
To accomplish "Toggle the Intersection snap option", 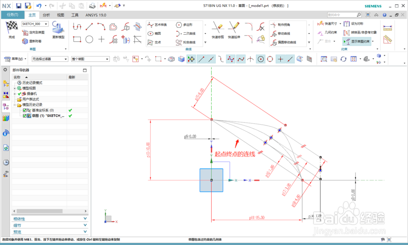I will coord(251,59).
